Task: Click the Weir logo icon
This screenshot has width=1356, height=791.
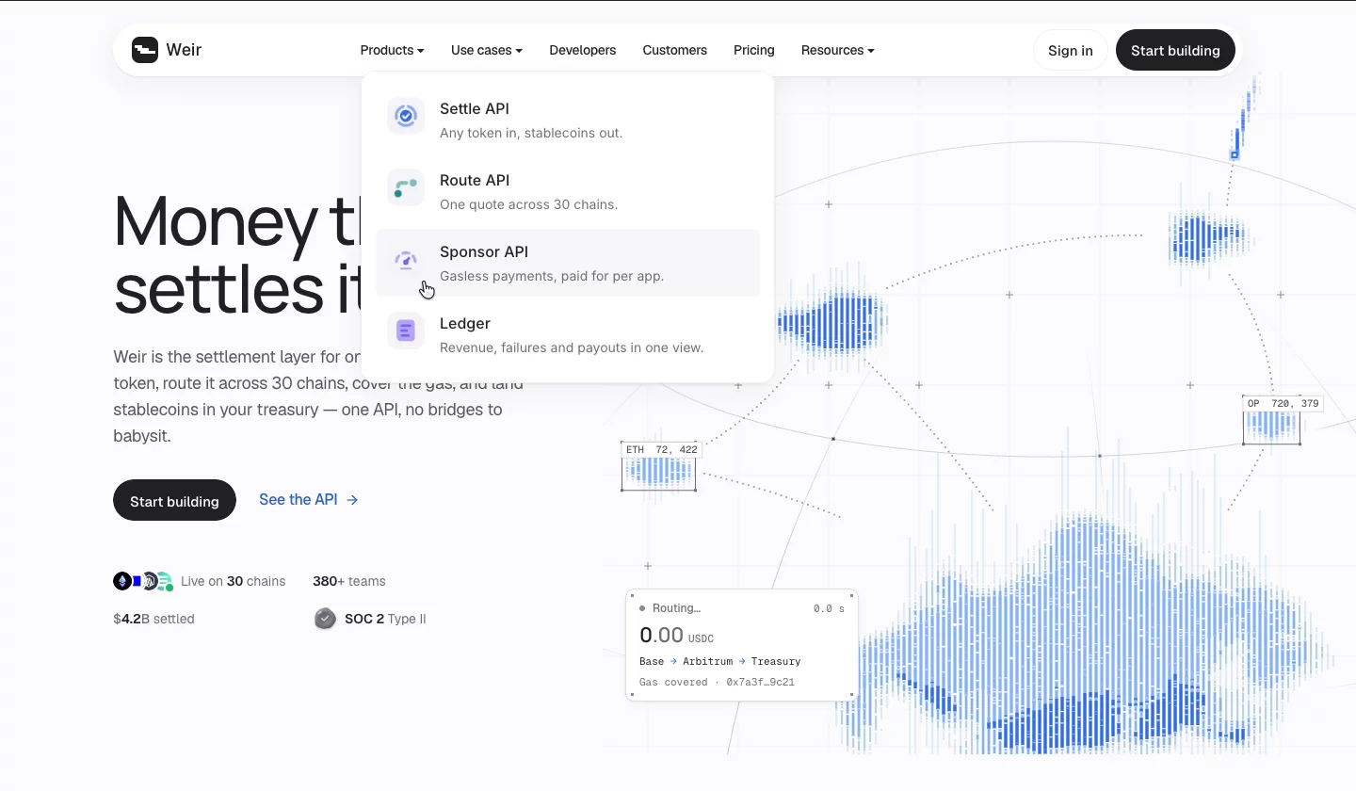Action: (145, 50)
